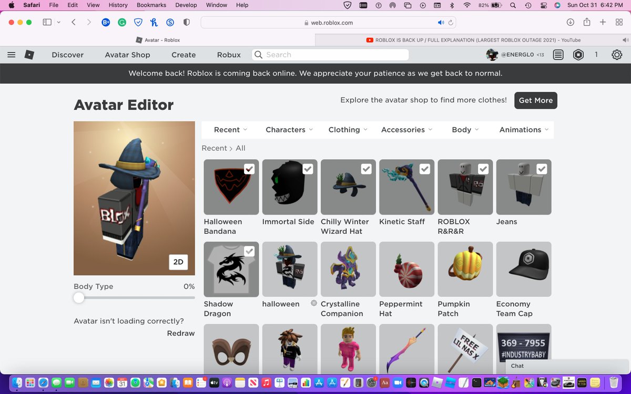Expand the Animations dropdown
The image size is (631, 394).
[524, 130]
